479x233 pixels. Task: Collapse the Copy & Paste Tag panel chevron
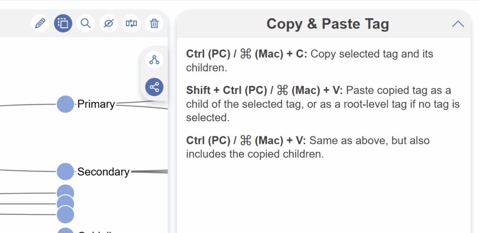pos(458,24)
